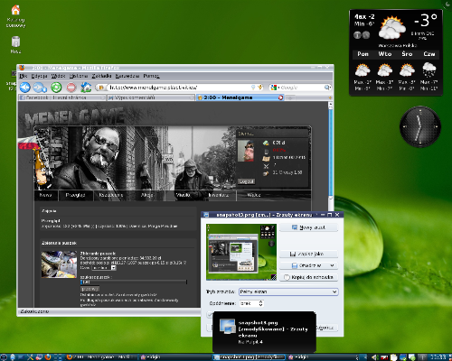Click the screenshot preview thumbnail in KSnapshot

point(241,252)
